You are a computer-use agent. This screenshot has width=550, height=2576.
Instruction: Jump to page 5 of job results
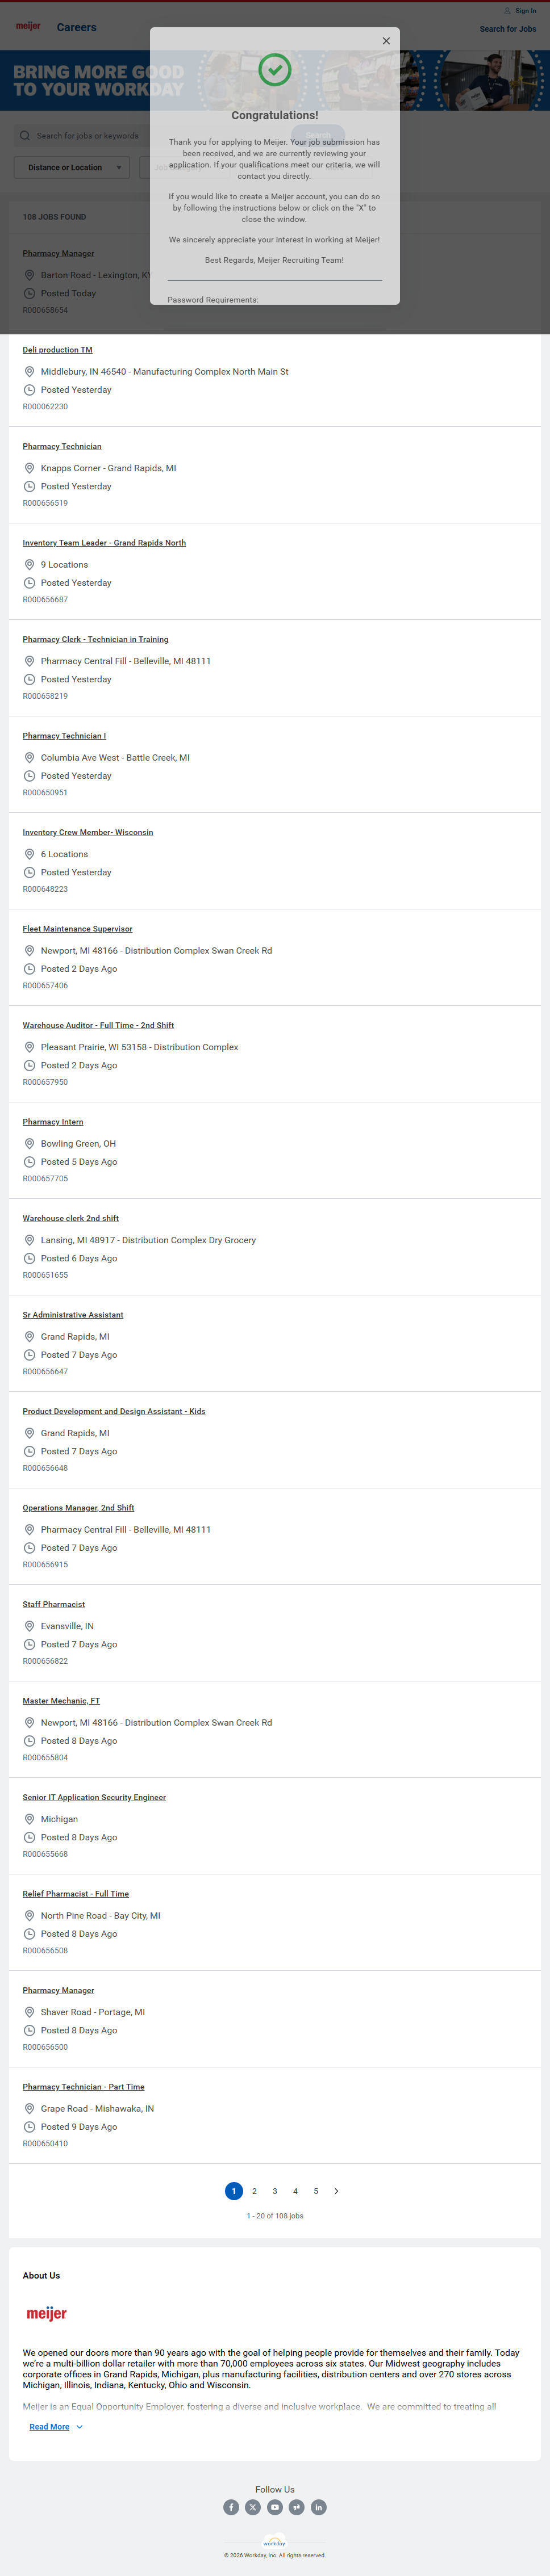pos(315,2191)
